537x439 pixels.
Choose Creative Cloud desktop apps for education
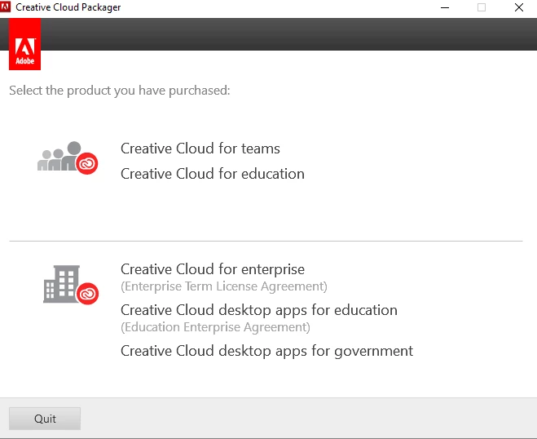(259, 310)
